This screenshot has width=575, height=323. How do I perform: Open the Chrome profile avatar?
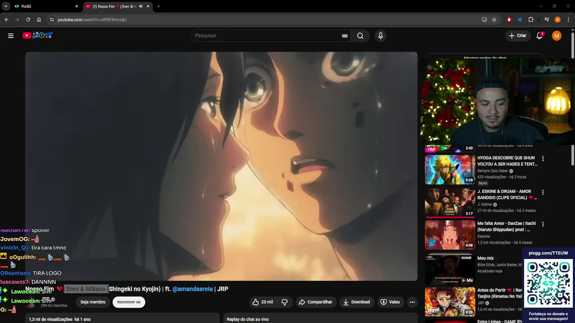pyautogui.click(x=557, y=20)
